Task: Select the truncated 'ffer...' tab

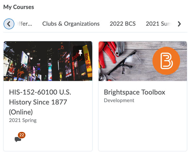Action: (24, 24)
